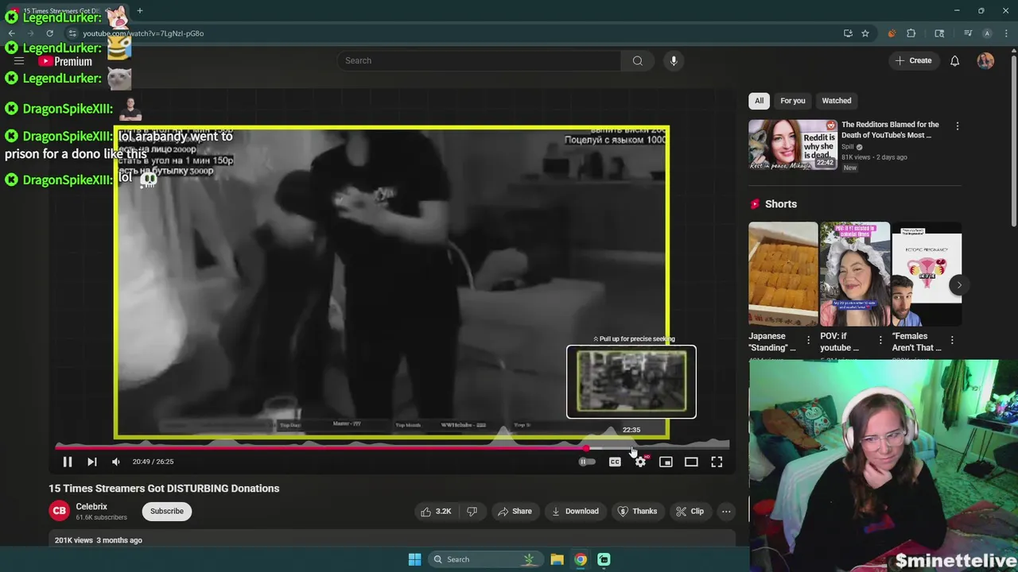Open the YouTube Premium home logo
1018x572 pixels.
pyautogui.click(x=66, y=61)
